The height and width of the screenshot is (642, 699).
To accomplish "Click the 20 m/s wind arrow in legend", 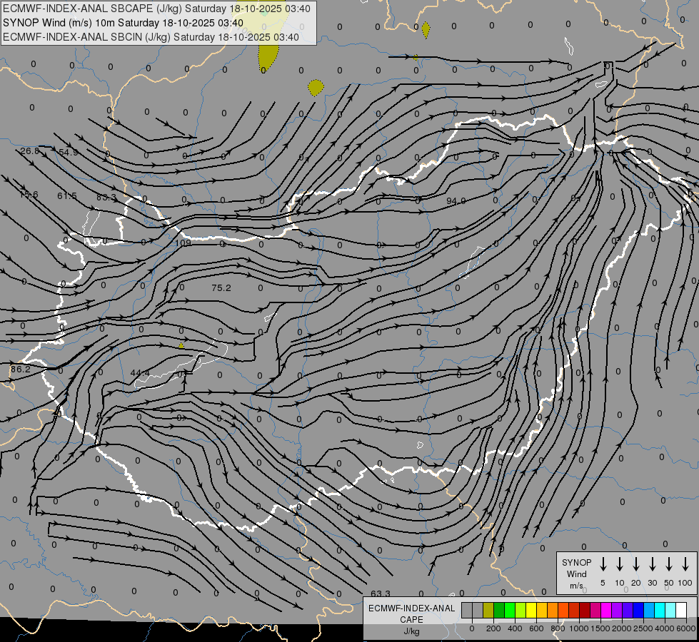I will tap(636, 564).
